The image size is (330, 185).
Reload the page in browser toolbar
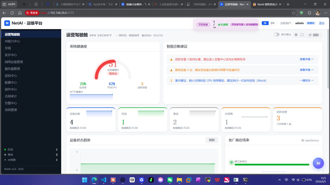12,13
